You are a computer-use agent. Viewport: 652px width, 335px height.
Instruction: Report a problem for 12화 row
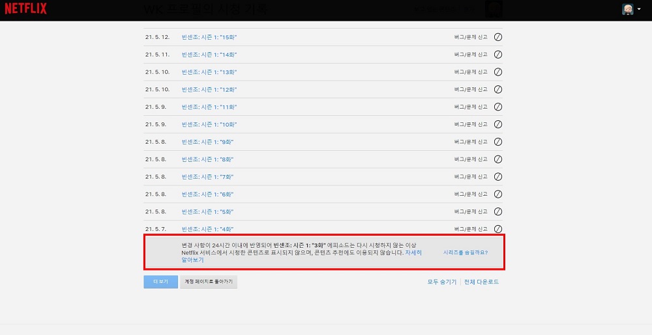[x=471, y=90]
